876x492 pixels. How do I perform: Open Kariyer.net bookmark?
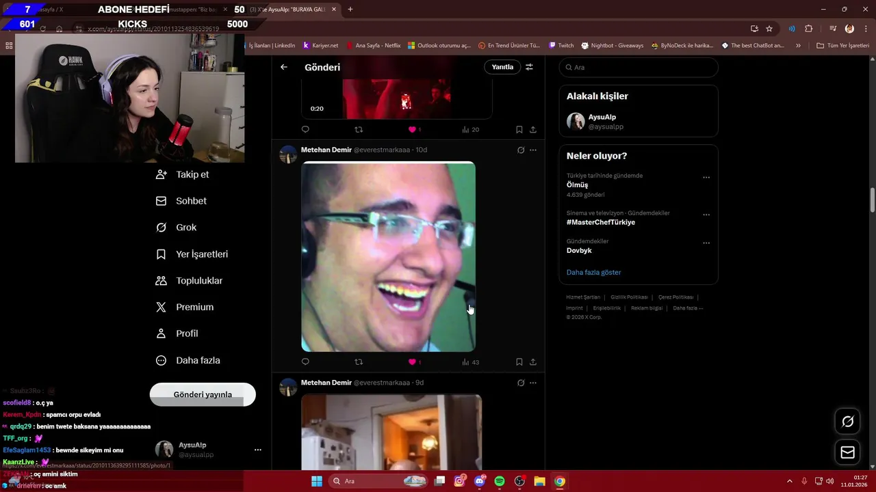click(x=320, y=46)
